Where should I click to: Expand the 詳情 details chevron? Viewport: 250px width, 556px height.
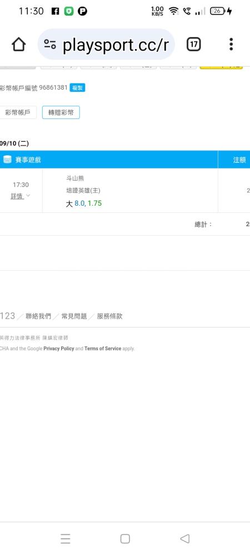[28, 196]
